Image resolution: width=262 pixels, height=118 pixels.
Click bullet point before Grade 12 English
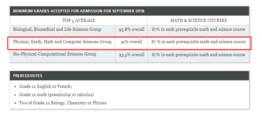(x=15, y=87)
